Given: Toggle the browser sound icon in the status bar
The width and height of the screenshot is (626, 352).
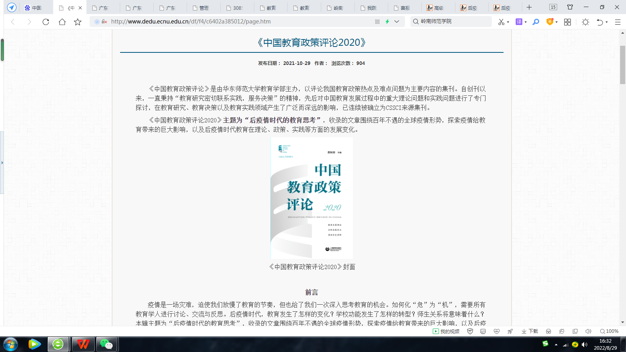Looking at the screenshot, I should [x=588, y=331].
